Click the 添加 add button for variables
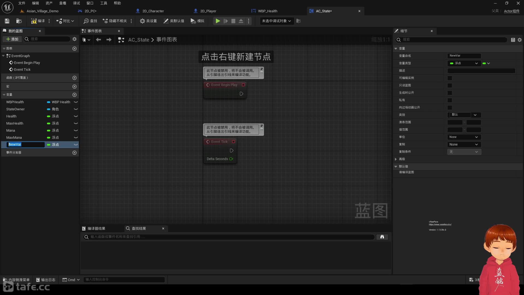The height and width of the screenshot is (295, 524). point(75,95)
